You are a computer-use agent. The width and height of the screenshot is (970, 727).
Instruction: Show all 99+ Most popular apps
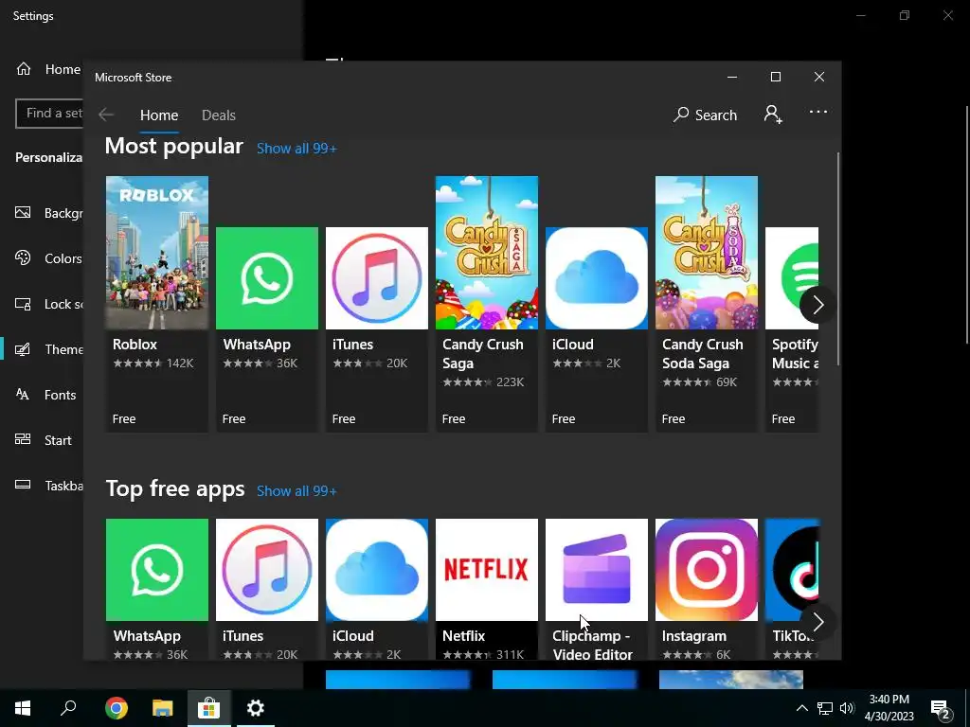[x=296, y=149]
